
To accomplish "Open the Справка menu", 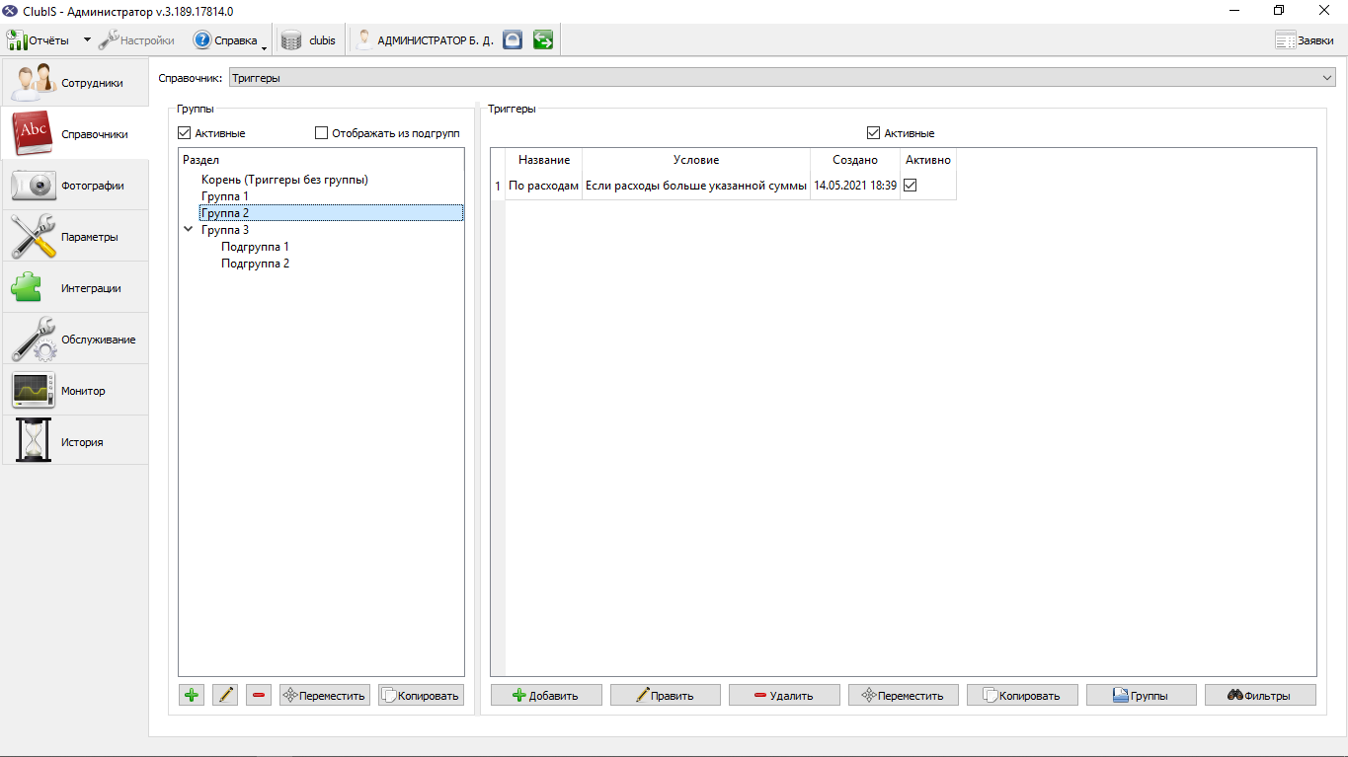I will click(x=230, y=40).
